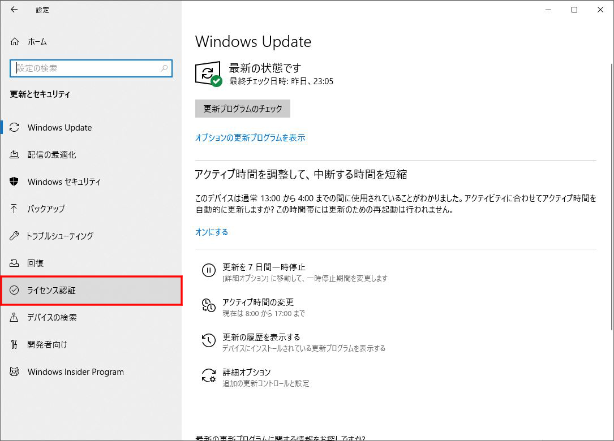Click 最終チェック日時: 昨日、23:05 text

[x=281, y=81]
